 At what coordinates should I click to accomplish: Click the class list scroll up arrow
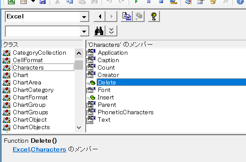[79, 53]
